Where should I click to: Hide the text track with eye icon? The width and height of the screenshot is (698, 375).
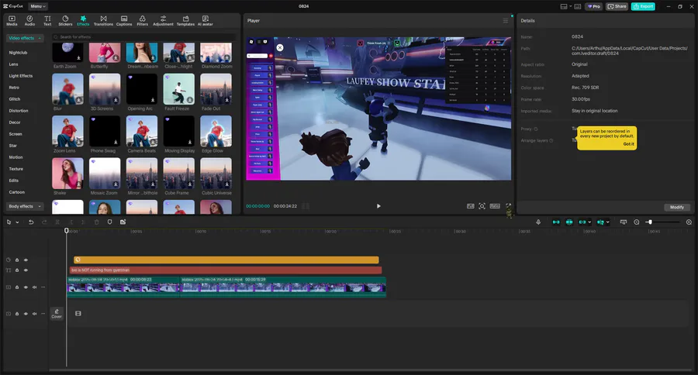(x=26, y=270)
